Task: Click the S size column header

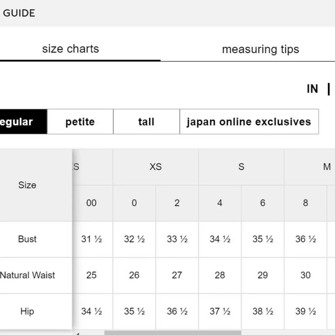Action: pyautogui.click(x=241, y=167)
